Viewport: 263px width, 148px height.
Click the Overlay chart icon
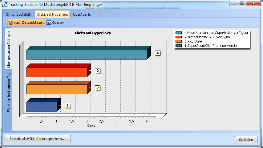(x=49, y=23)
